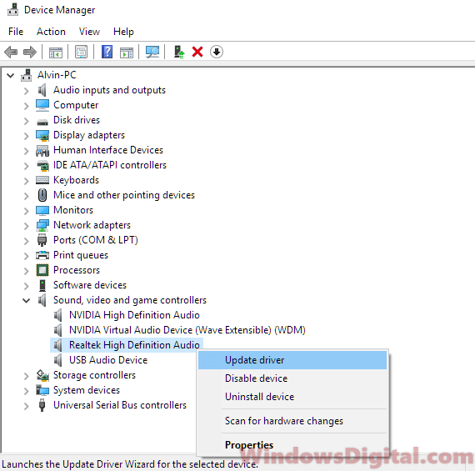
Task: Click the Universal Serial Bus controllers icon
Action: pos(42,405)
